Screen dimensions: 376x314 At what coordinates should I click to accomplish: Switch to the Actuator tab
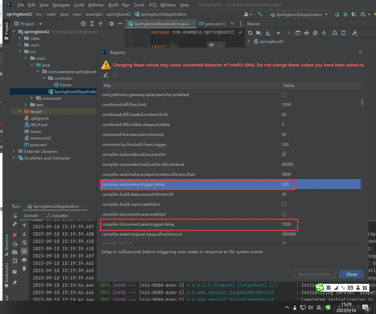57,215
